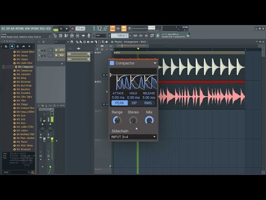Select PEAK detection mode in Compactor
The height and width of the screenshot is (200, 266).
coord(120,103)
